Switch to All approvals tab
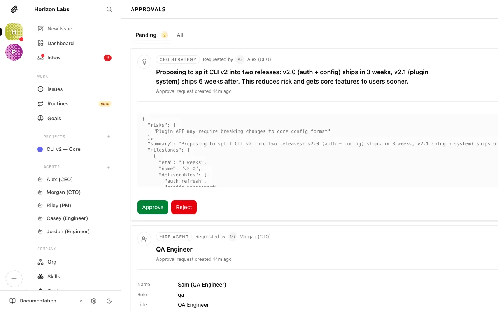The height and width of the screenshot is (311, 498). pos(180,35)
